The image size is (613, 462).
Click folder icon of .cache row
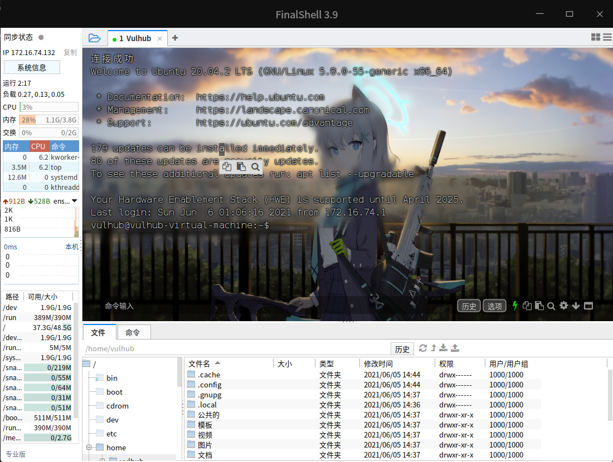click(x=191, y=374)
